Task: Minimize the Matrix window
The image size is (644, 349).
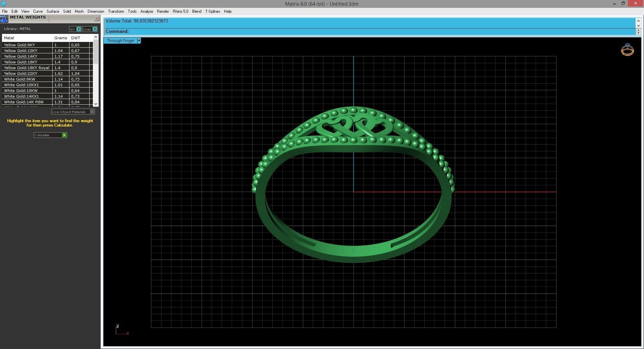Action: pos(614,4)
